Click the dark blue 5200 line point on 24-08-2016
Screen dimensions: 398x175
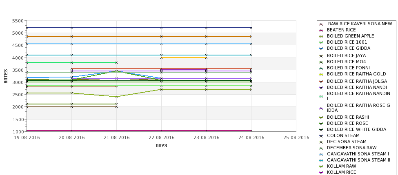click(251, 28)
